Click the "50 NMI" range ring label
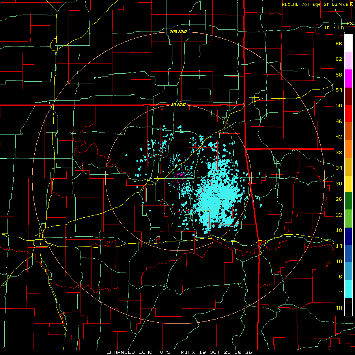This screenshot has width=355, height=355. pos(178,105)
